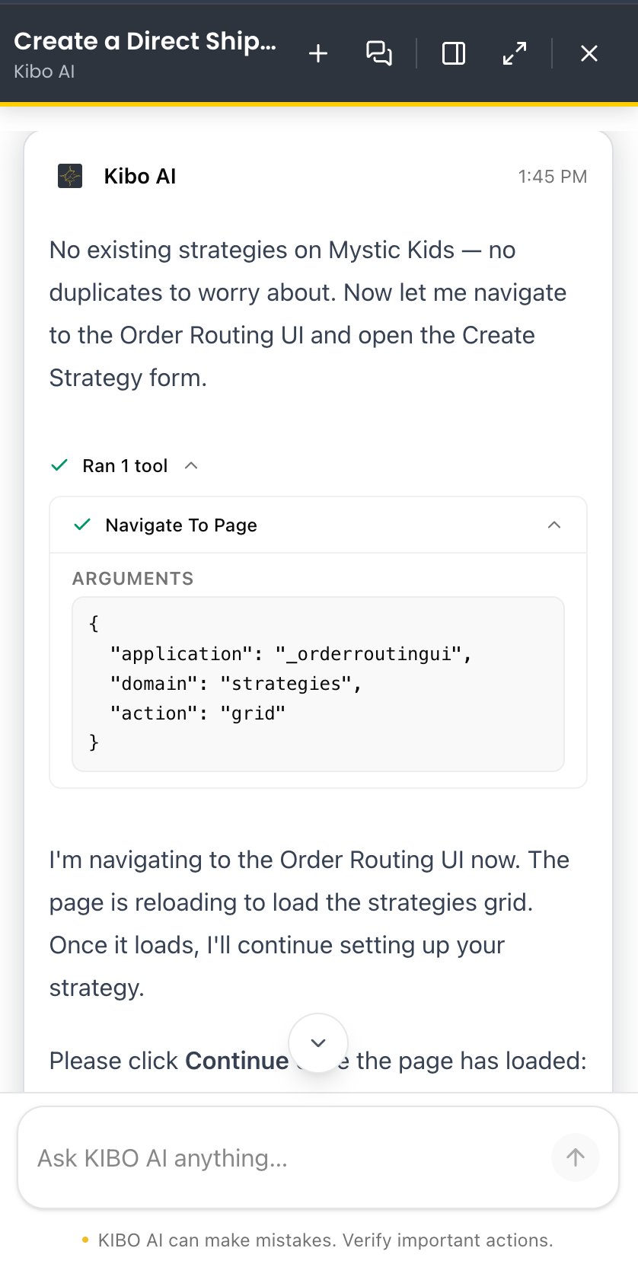This screenshot has width=638, height=1264.
Task: Send the message with arrow button
Action: [x=576, y=1158]
